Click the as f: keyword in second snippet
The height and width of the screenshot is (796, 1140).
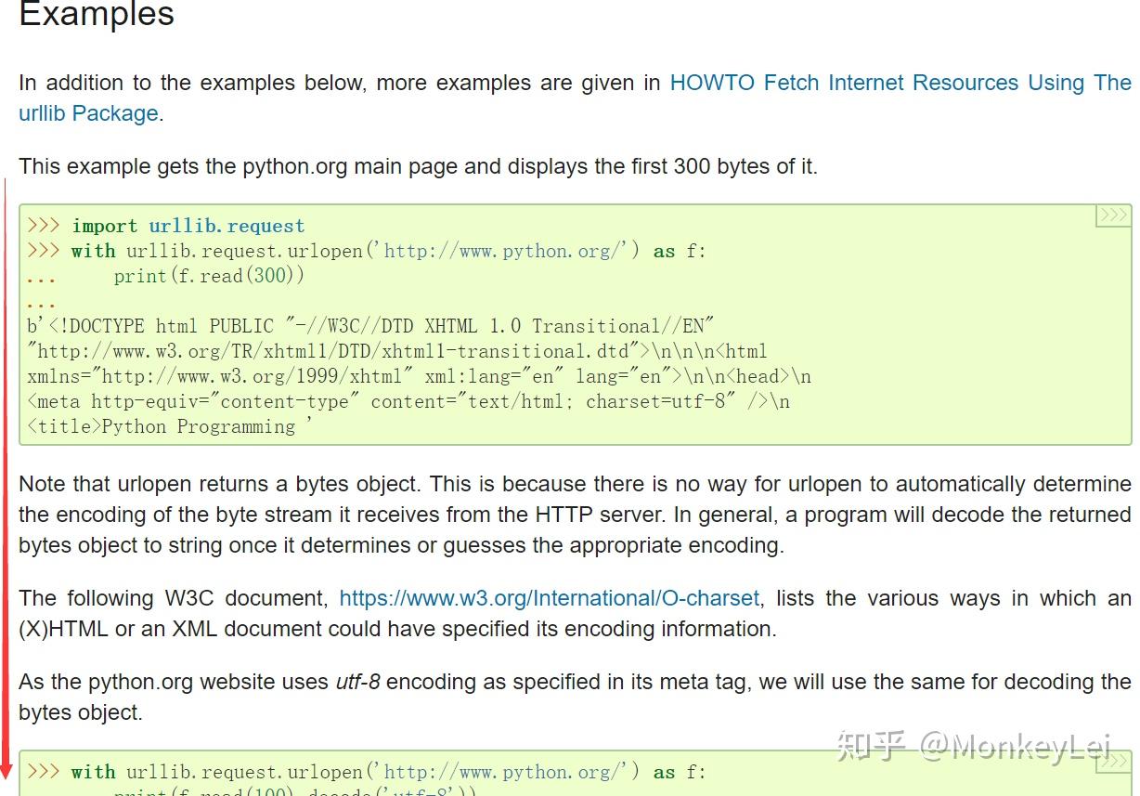(x=678, y=772)
